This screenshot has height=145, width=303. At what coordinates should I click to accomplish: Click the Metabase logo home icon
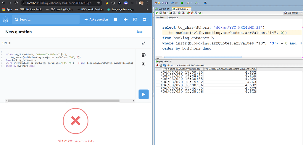5,19
